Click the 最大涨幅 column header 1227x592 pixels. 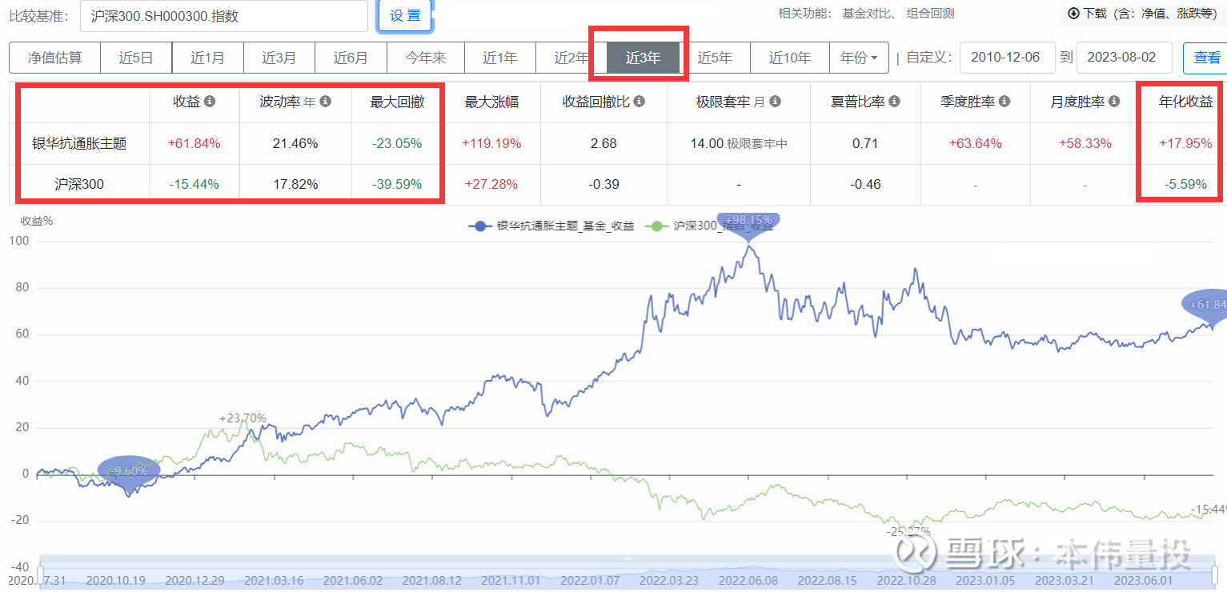491,102
